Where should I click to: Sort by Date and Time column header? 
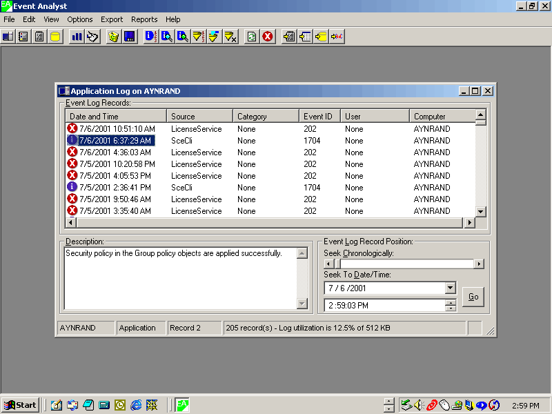pyautogui.click(x=116, y=116)
